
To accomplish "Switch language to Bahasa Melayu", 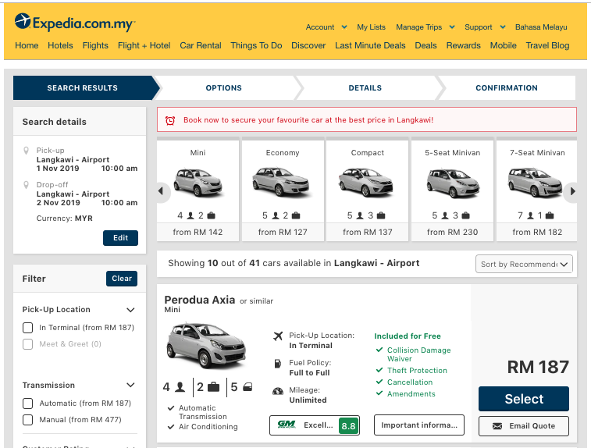I will 541,27.
